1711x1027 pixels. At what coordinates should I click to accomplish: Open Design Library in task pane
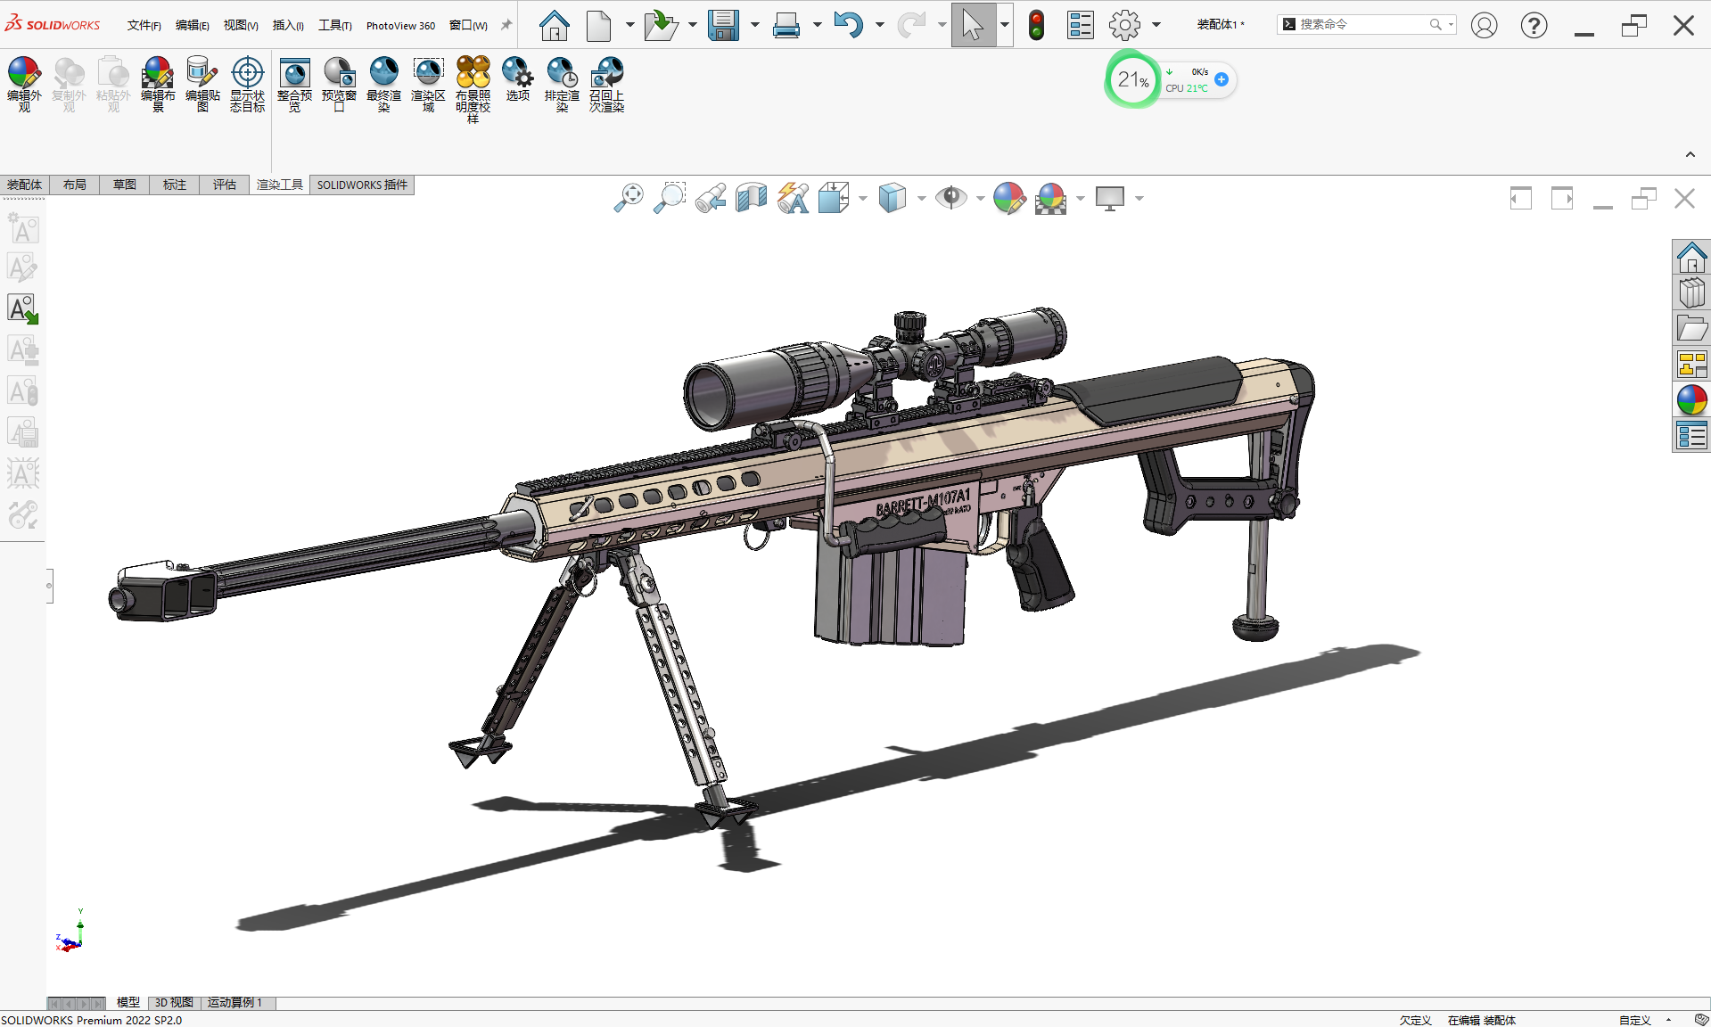[1691, 293]
